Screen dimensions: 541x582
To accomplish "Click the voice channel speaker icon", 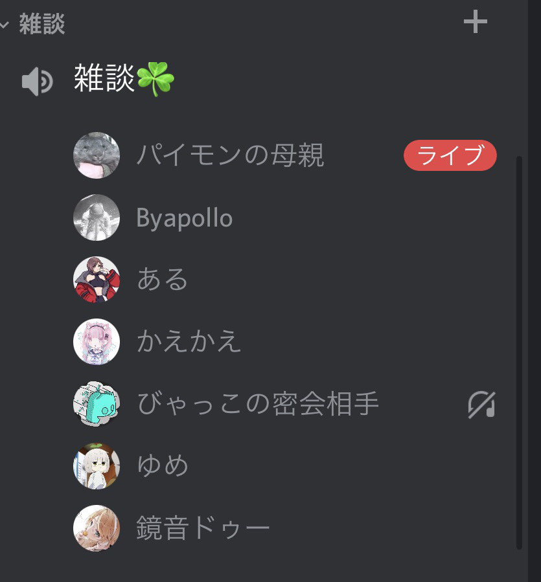I will pos(37,82).
